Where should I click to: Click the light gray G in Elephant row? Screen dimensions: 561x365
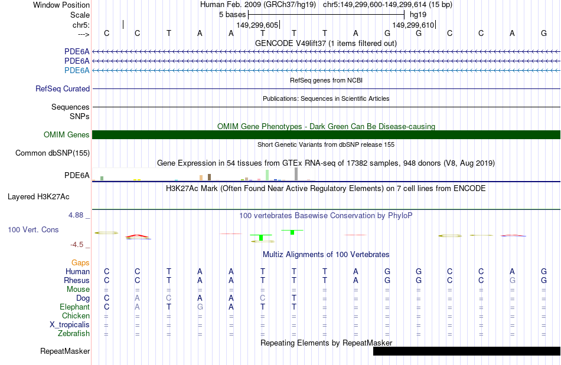pos(200,307)
